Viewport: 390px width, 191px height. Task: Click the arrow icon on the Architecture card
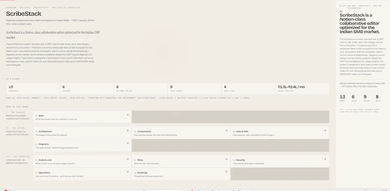127,131
